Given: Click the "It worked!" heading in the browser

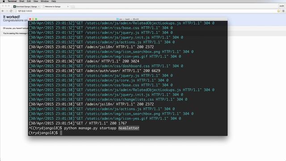Looking at the screenshot, I should click(12, 17).
